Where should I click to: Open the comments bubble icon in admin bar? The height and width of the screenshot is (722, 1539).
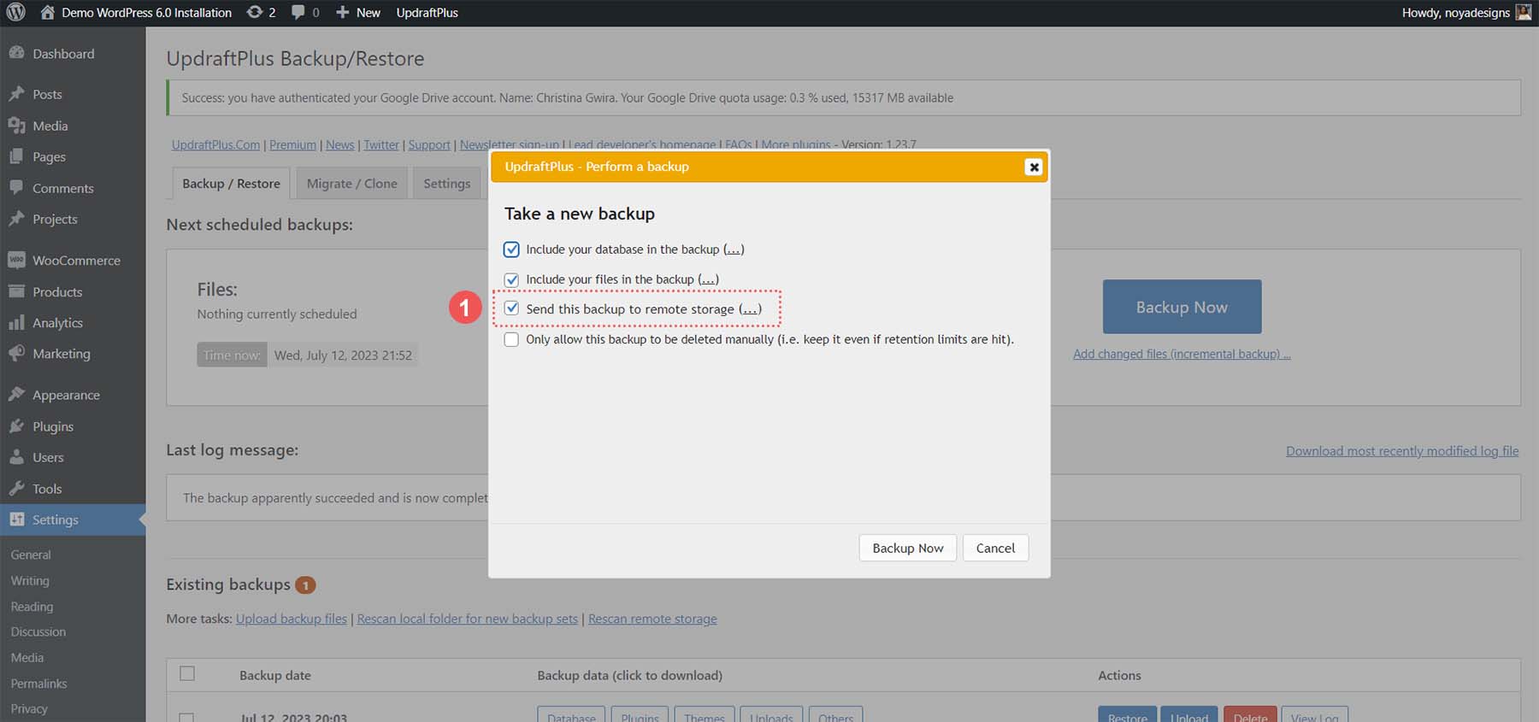click(298, 12)
